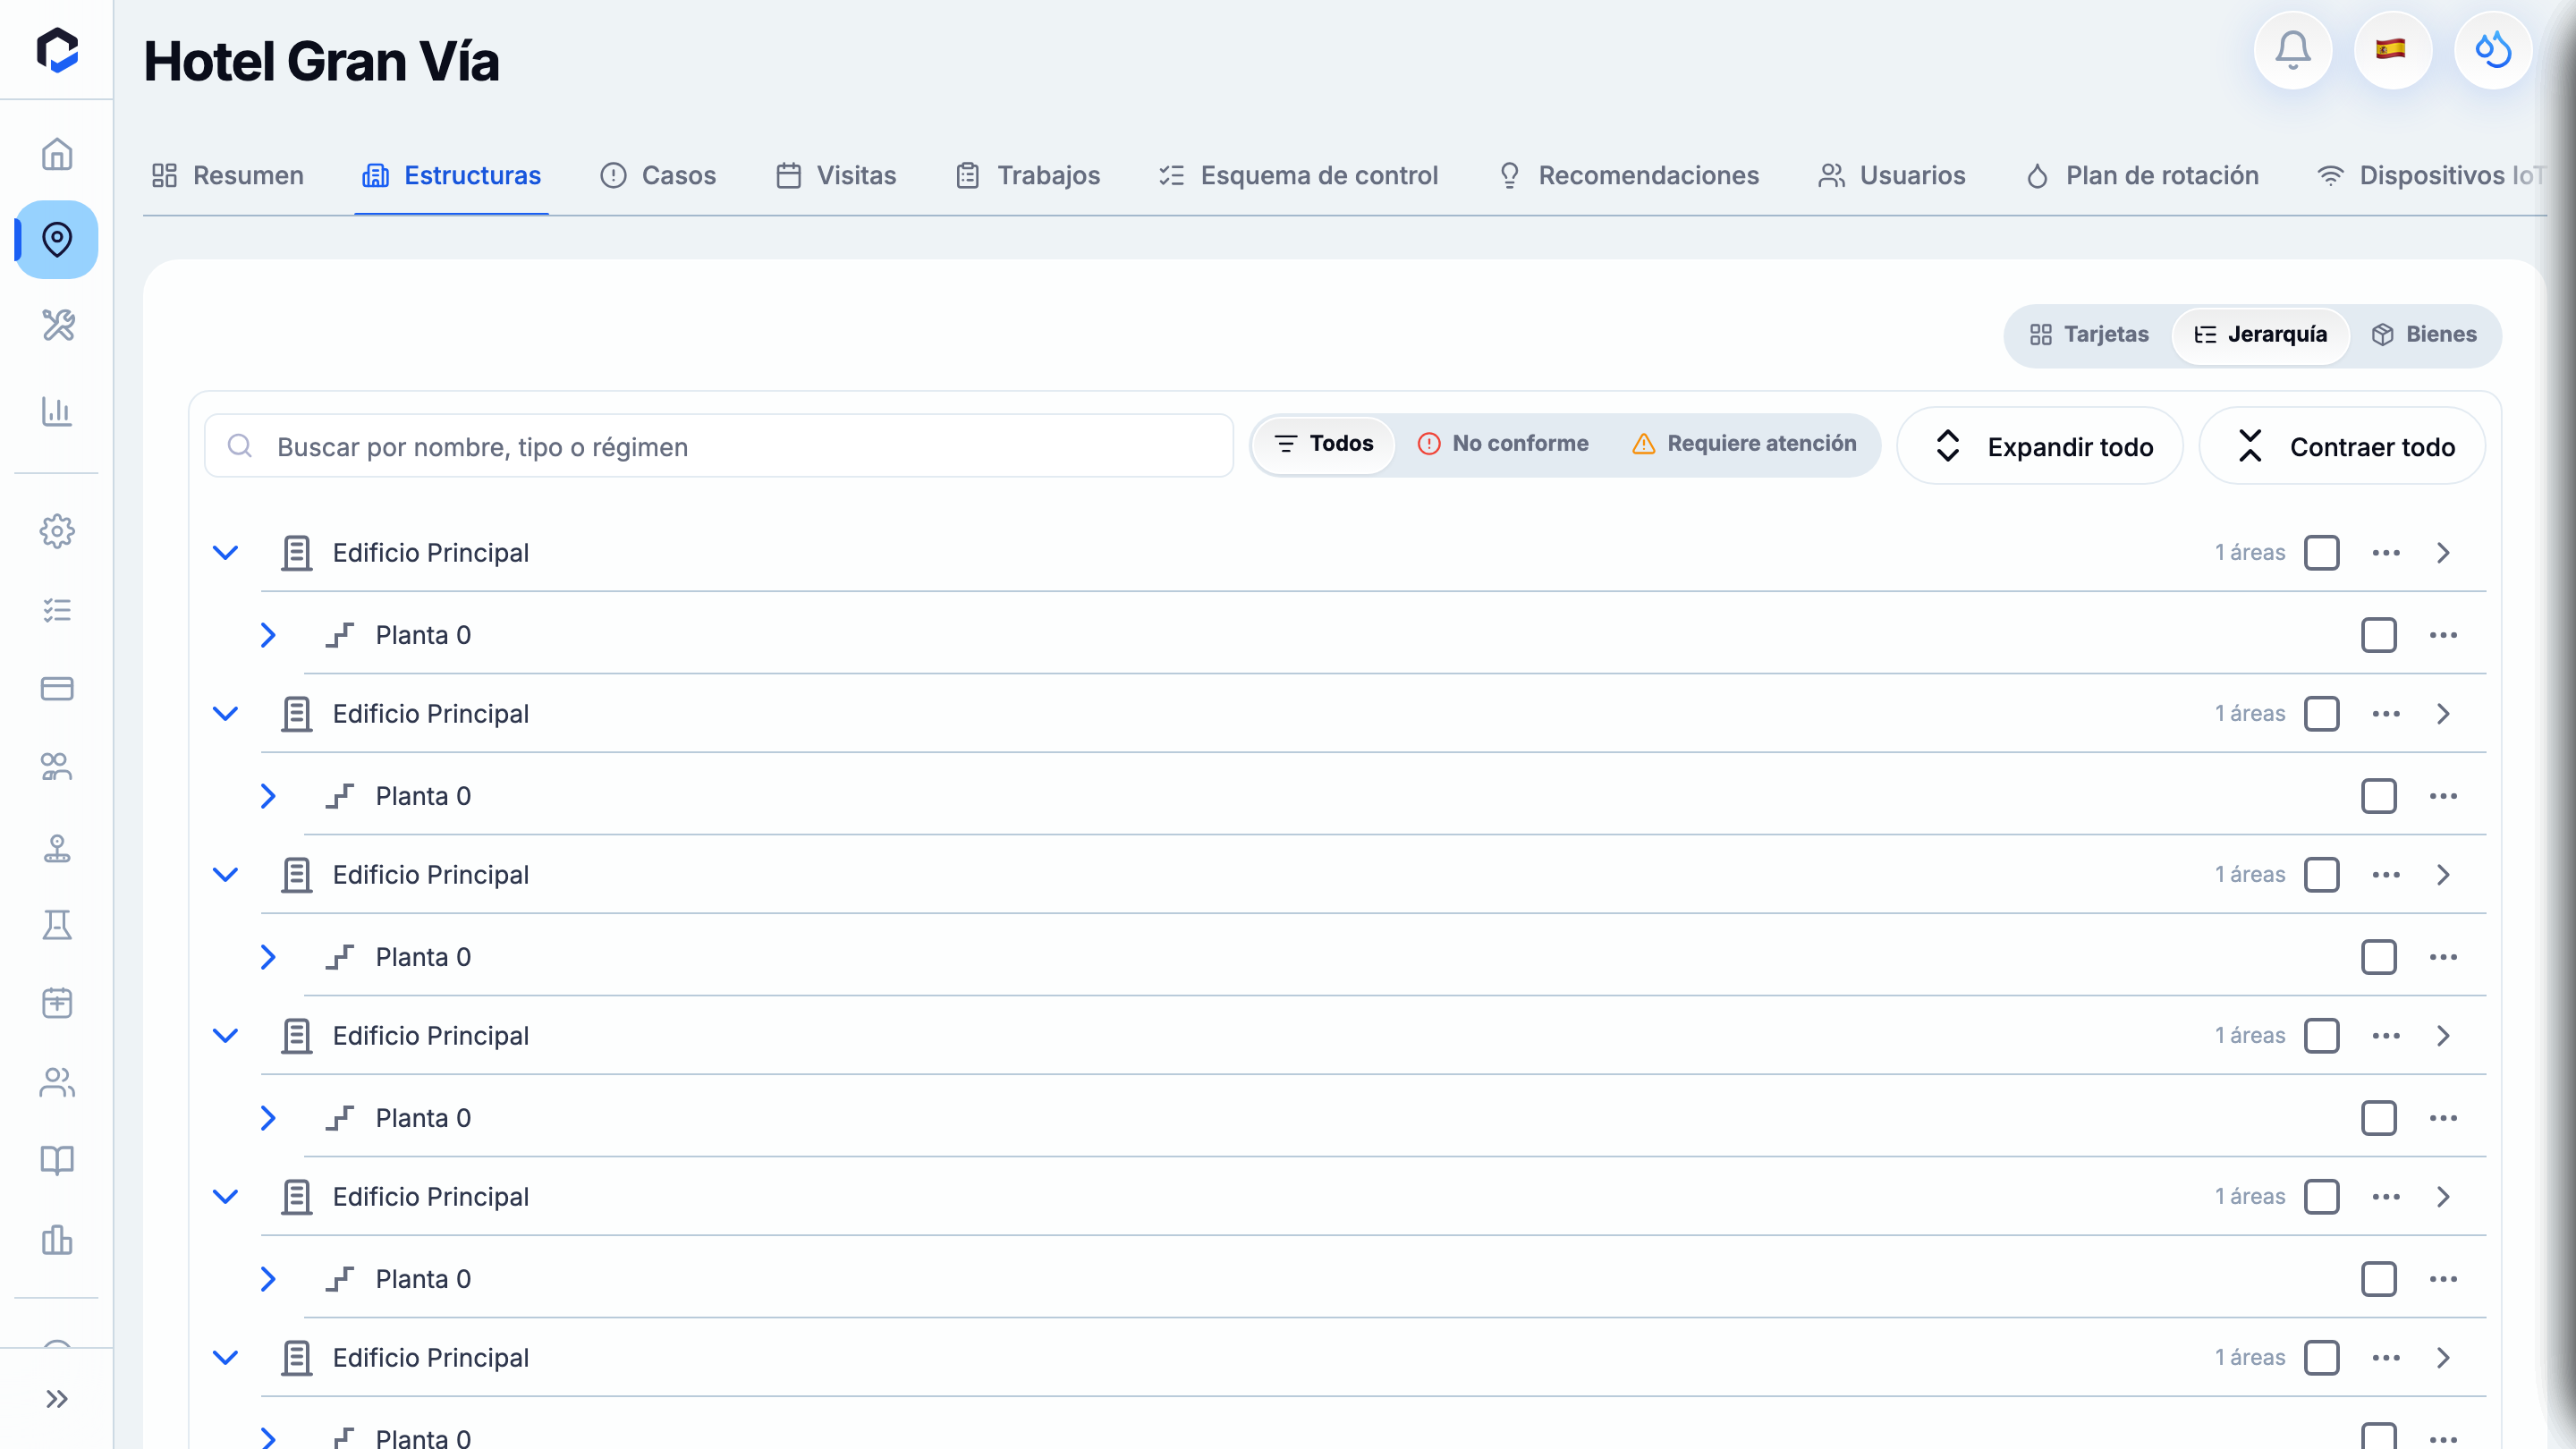Tick the checkbox for the fourth Planta 0
Image resolution: width=2576 pixels, height=1449 pixels.
[2378, 1118]
